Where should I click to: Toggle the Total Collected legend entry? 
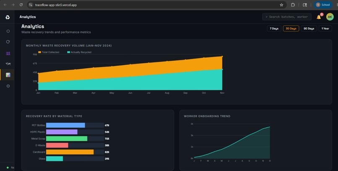pos(49,52)
